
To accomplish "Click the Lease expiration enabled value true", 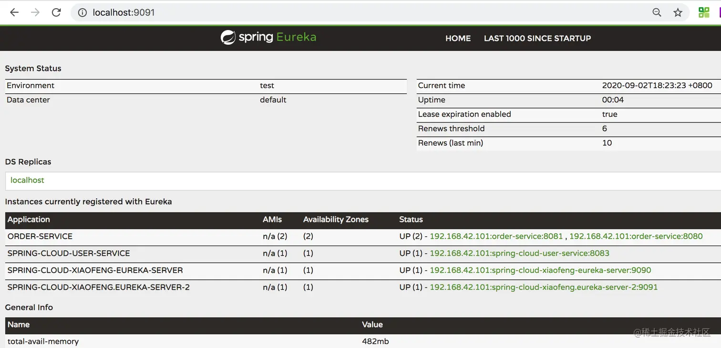I will click(x=610, y=114).
